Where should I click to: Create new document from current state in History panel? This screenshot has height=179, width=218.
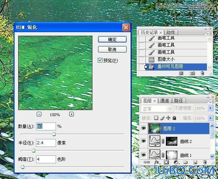tap(181, 73)
